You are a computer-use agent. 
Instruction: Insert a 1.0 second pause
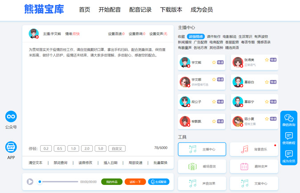[x=73, y=148]
